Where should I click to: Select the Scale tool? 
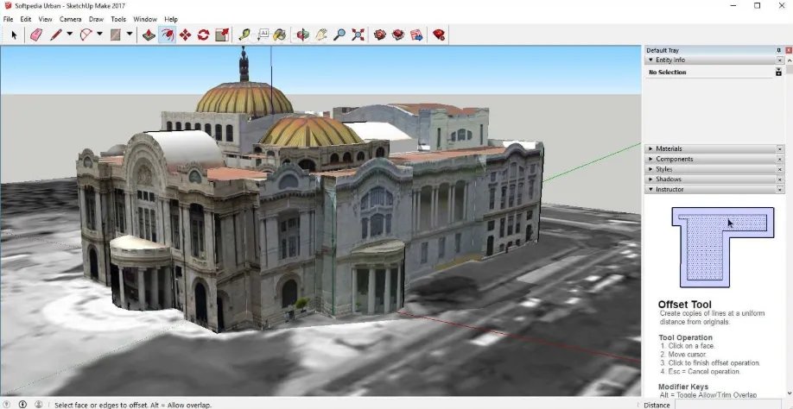pos(222,35)
